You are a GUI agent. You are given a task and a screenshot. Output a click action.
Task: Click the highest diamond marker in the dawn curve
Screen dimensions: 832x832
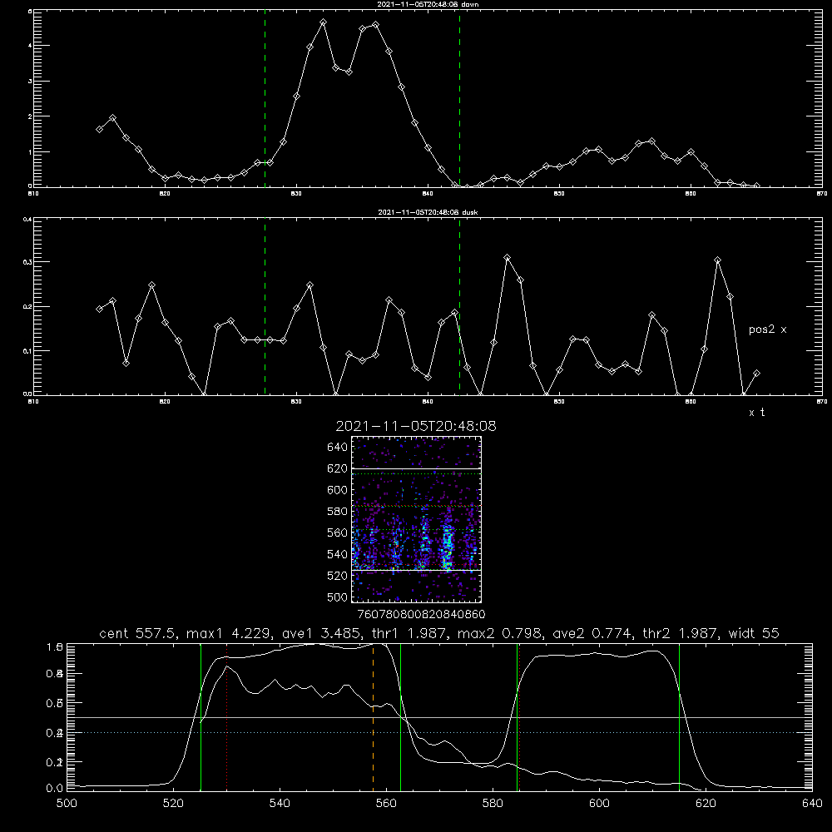(323, 22)
